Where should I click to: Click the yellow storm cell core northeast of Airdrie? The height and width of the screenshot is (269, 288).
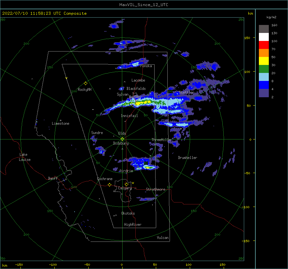(x=148, y=167)
